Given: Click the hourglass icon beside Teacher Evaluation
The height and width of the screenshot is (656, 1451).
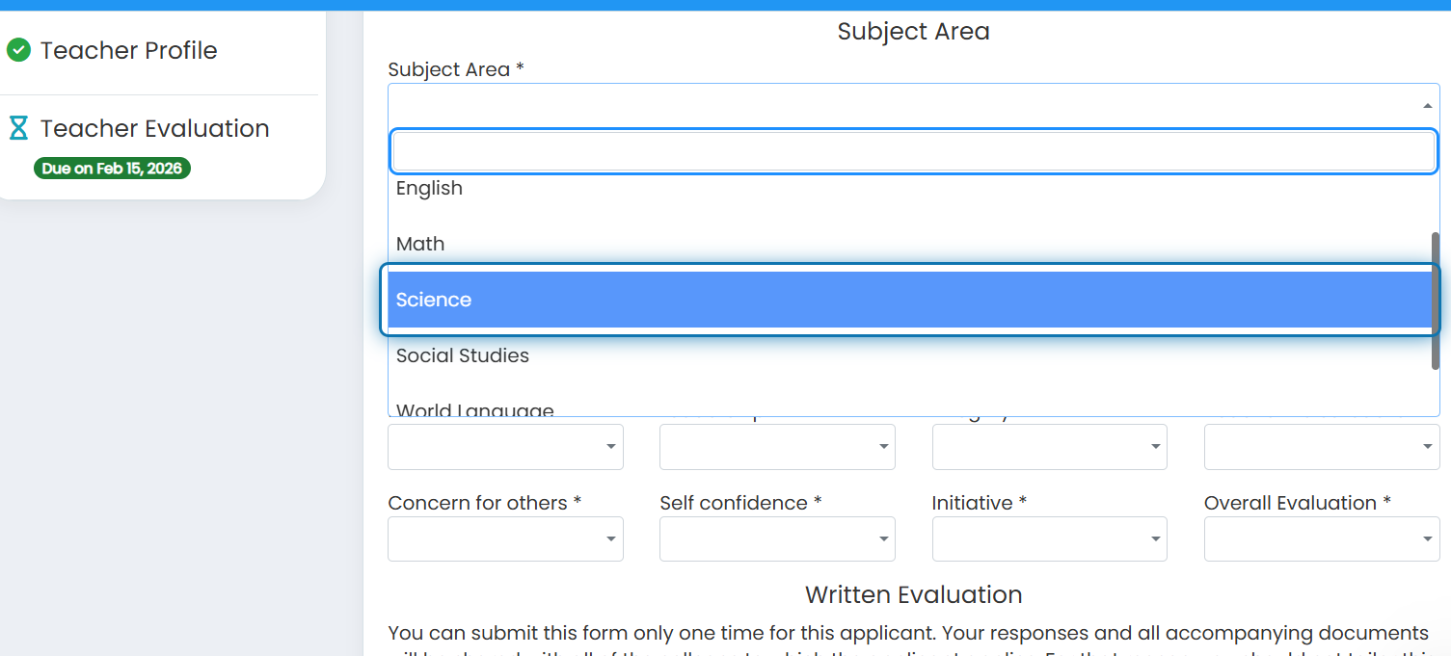Looking at the screenshot, I should [18, 128].
